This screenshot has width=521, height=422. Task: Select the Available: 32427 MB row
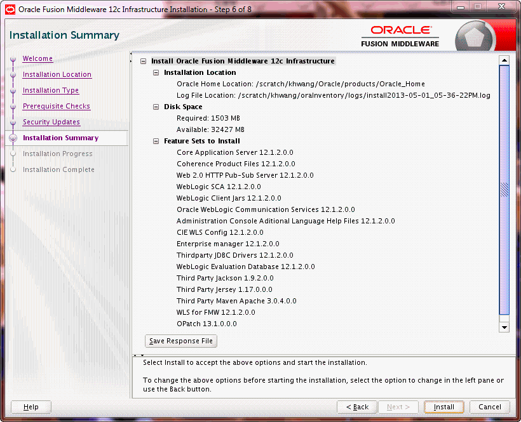(x=210, y=129)
